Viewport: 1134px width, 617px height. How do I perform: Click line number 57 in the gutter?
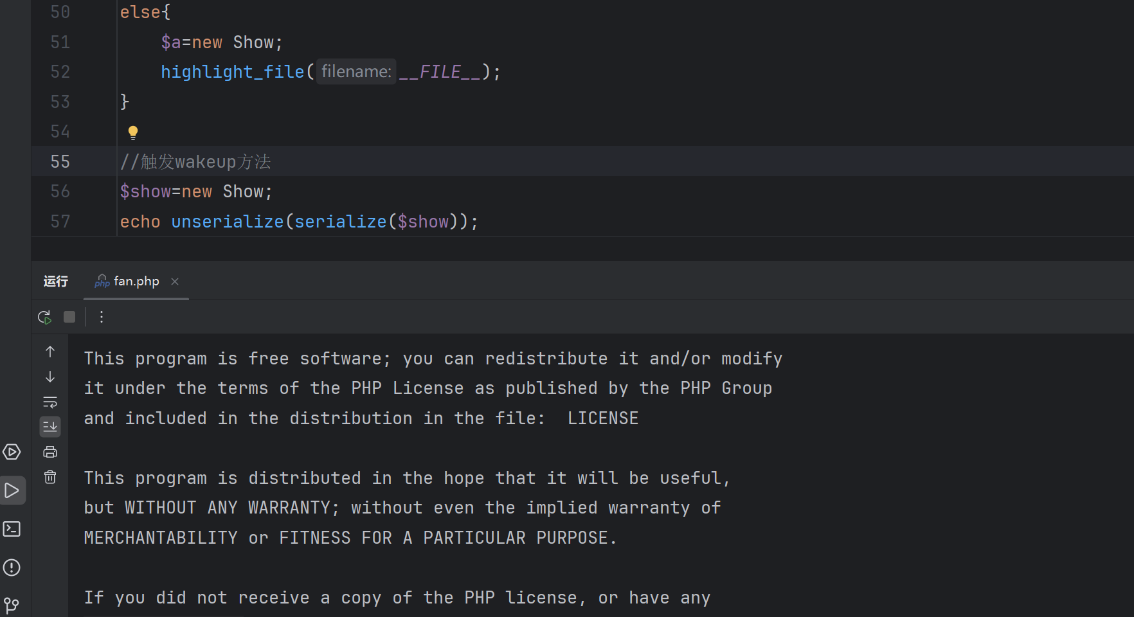click(60, 222)
